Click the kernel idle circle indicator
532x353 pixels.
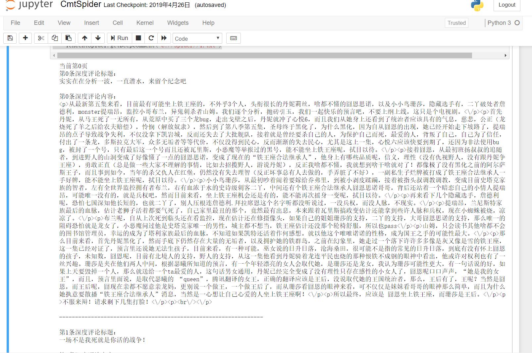click(517, 23)
